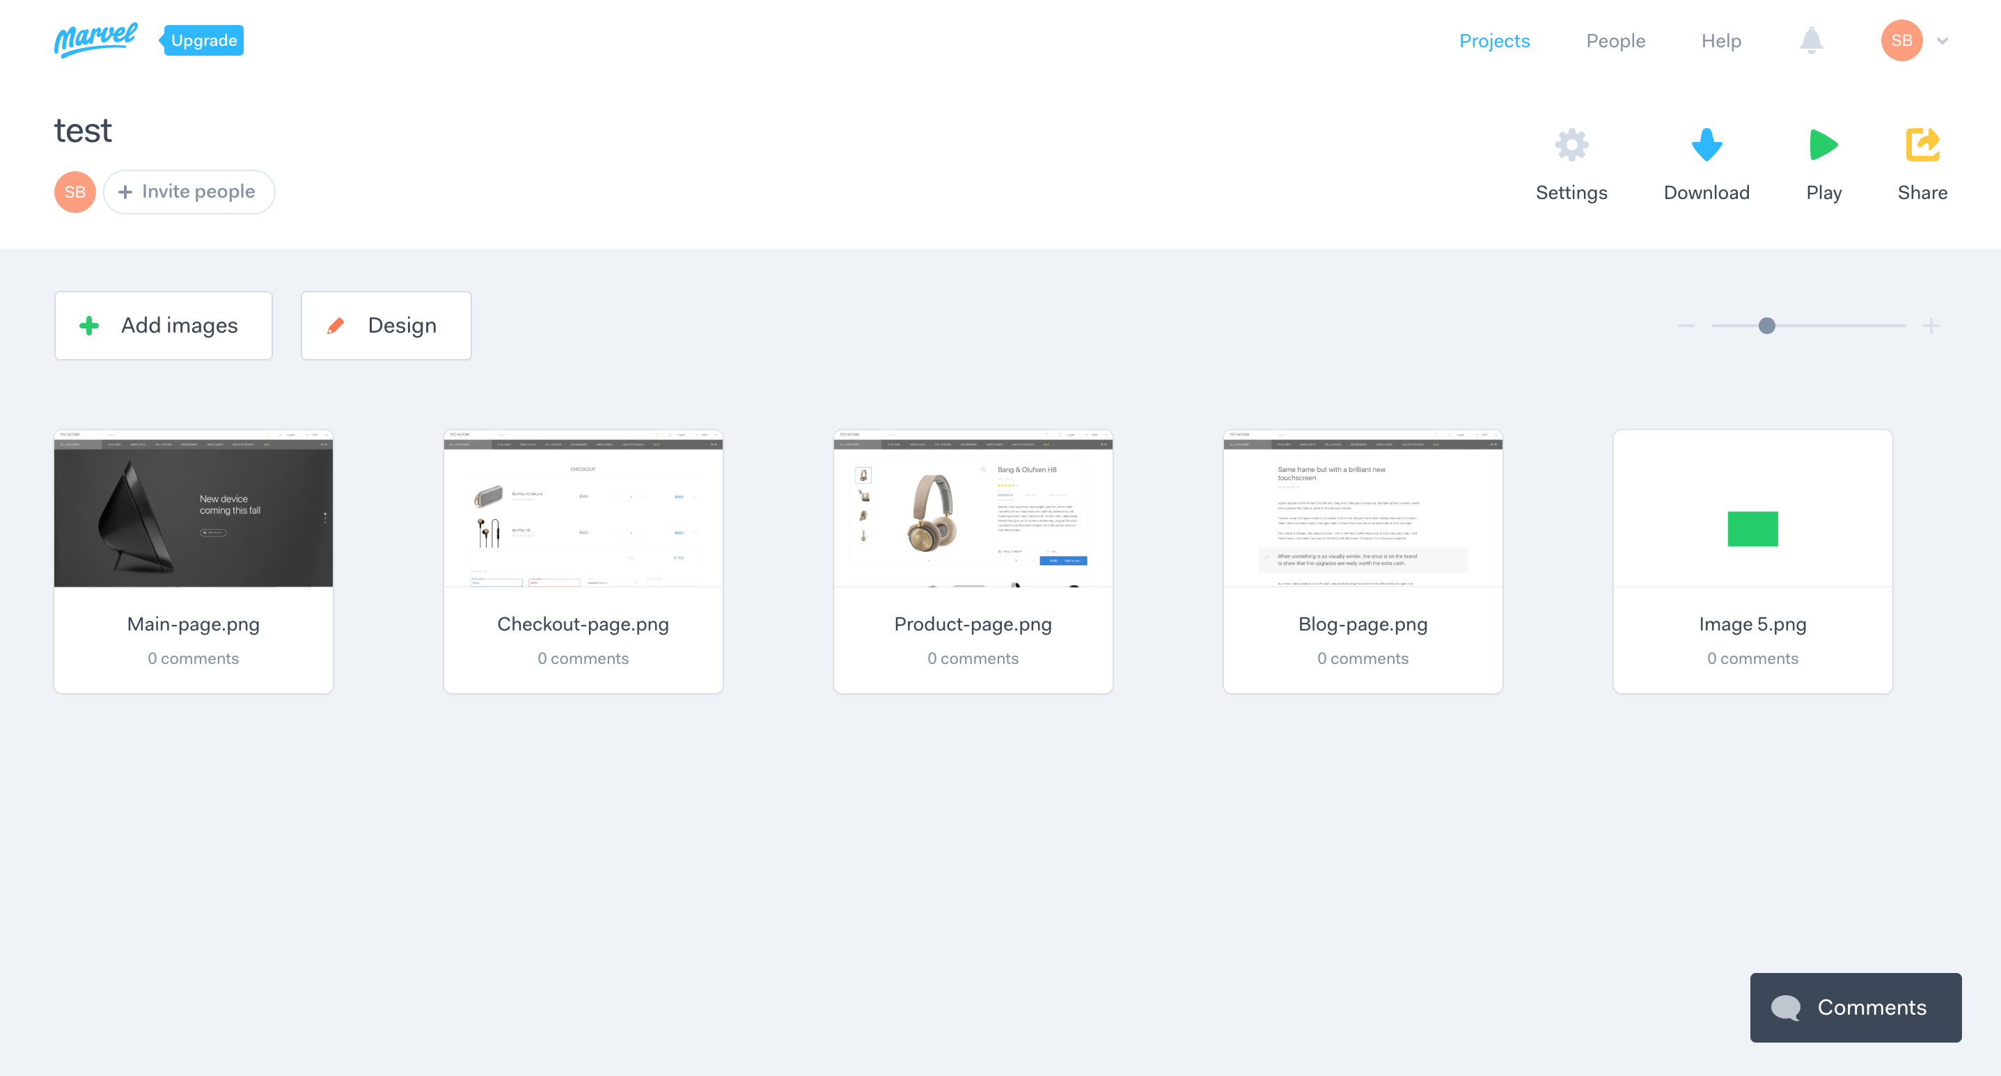The width and height of the screenshot is (2001, 1076).
Task: Click the SB avatar beside Invite people
Action: [x=74, y=192]
